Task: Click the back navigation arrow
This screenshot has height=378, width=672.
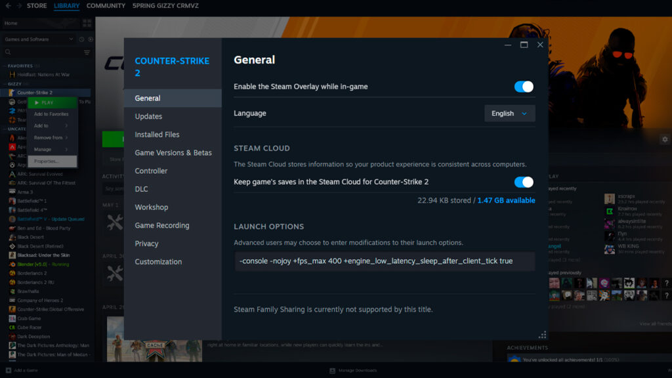Action: (8, 5)
